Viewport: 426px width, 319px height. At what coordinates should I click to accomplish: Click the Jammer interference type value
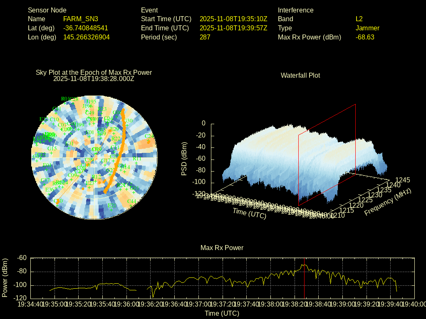[x=367, y=28]
